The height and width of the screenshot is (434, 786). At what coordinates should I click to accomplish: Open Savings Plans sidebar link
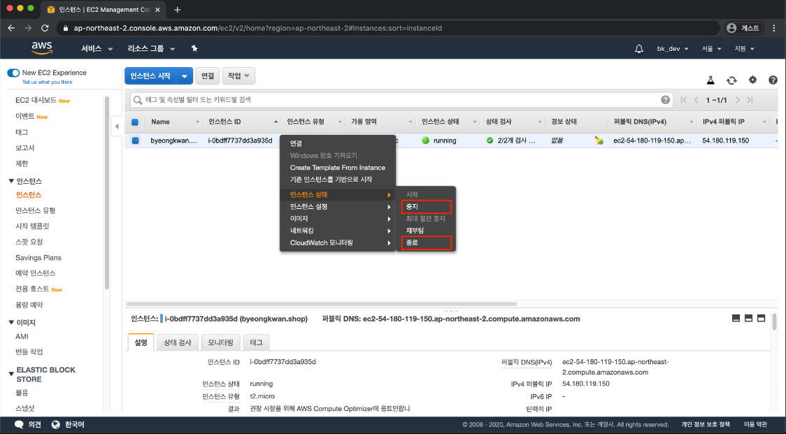[x=38, y=258]
